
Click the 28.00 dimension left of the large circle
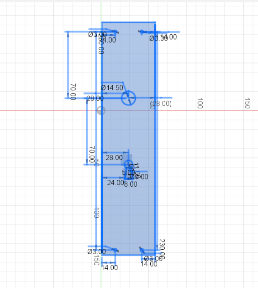tap(95, 99)
